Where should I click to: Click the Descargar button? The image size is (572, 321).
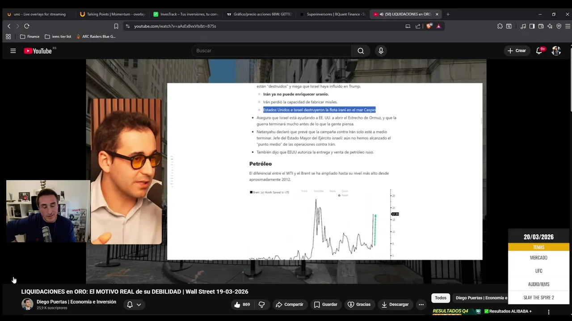[395, 305]
